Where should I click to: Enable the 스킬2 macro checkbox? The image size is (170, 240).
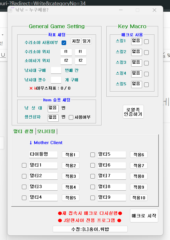coord(146,53)
